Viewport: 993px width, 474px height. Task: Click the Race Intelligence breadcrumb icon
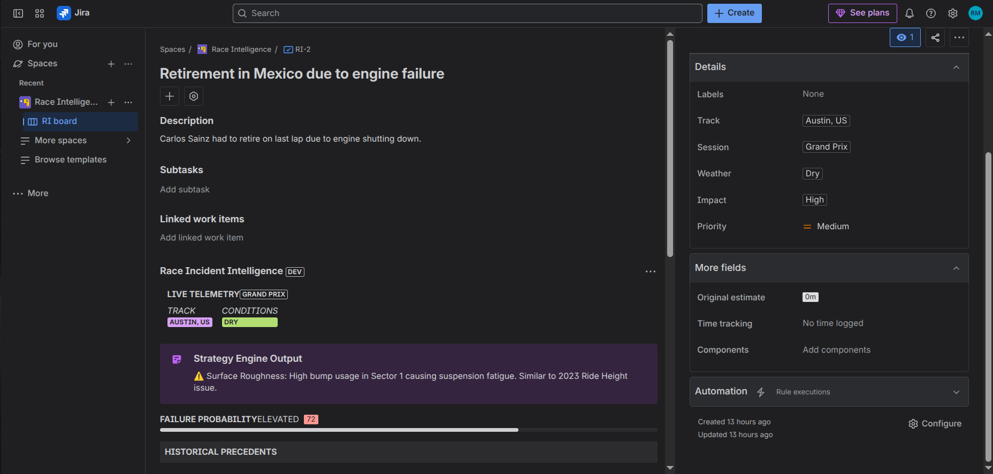(202, 49)
